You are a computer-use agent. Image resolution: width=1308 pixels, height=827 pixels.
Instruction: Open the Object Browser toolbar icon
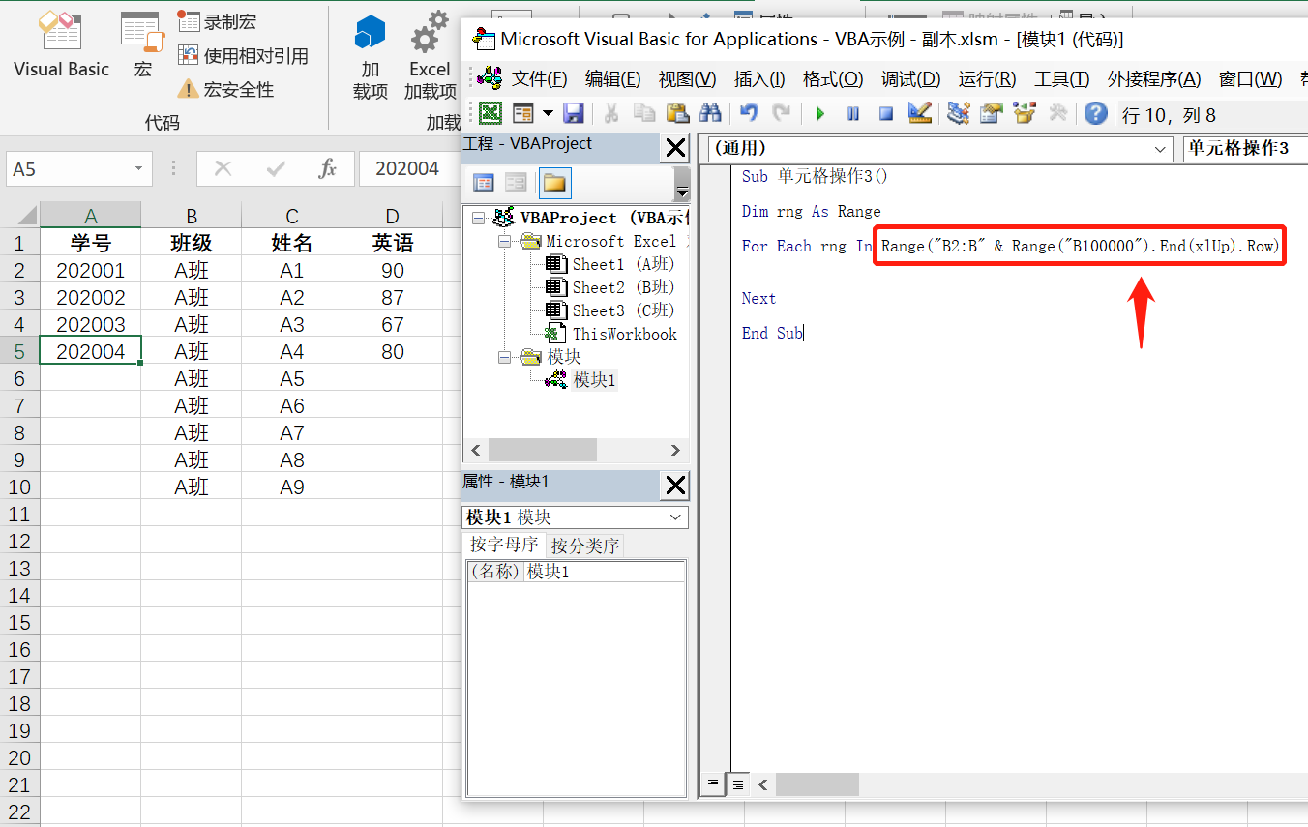[x=1025, y=113]
